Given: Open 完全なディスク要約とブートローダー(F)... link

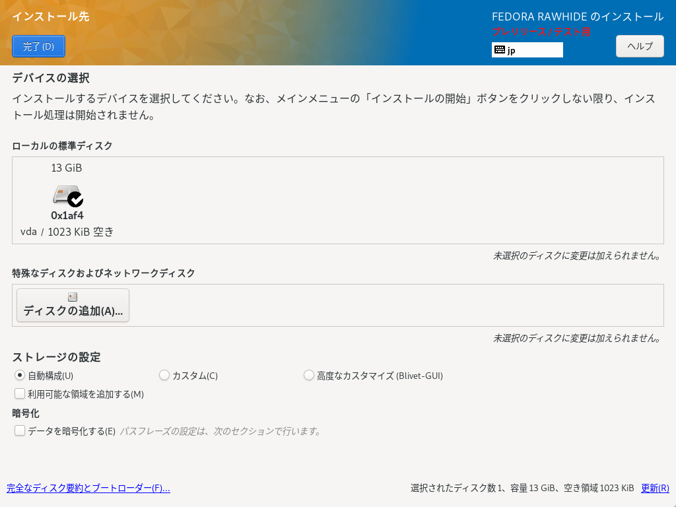Looking at the screenshot, I should (88, 488).
